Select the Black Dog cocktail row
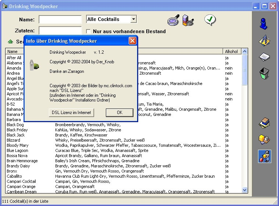279x206 pixels. [124, 125]
